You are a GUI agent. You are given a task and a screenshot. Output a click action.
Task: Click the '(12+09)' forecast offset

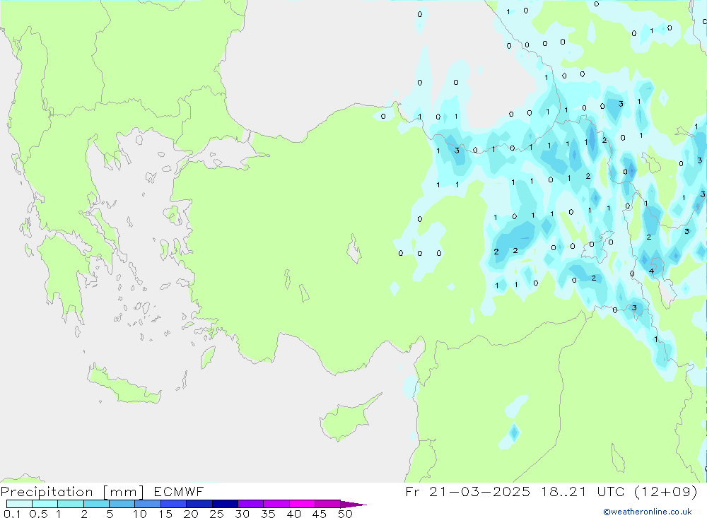coord(665,491)
